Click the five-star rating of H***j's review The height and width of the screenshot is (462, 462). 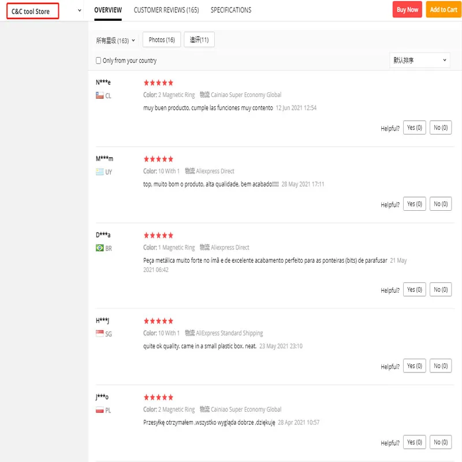158,321
